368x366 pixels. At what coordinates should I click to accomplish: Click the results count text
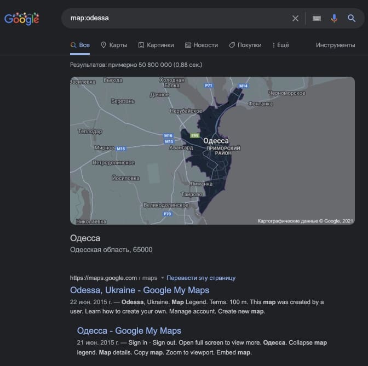click(136, 65)
